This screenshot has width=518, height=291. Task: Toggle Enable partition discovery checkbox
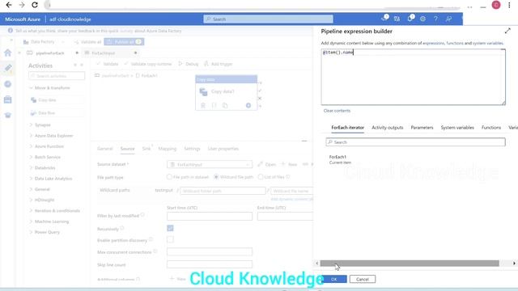[170, 239]
